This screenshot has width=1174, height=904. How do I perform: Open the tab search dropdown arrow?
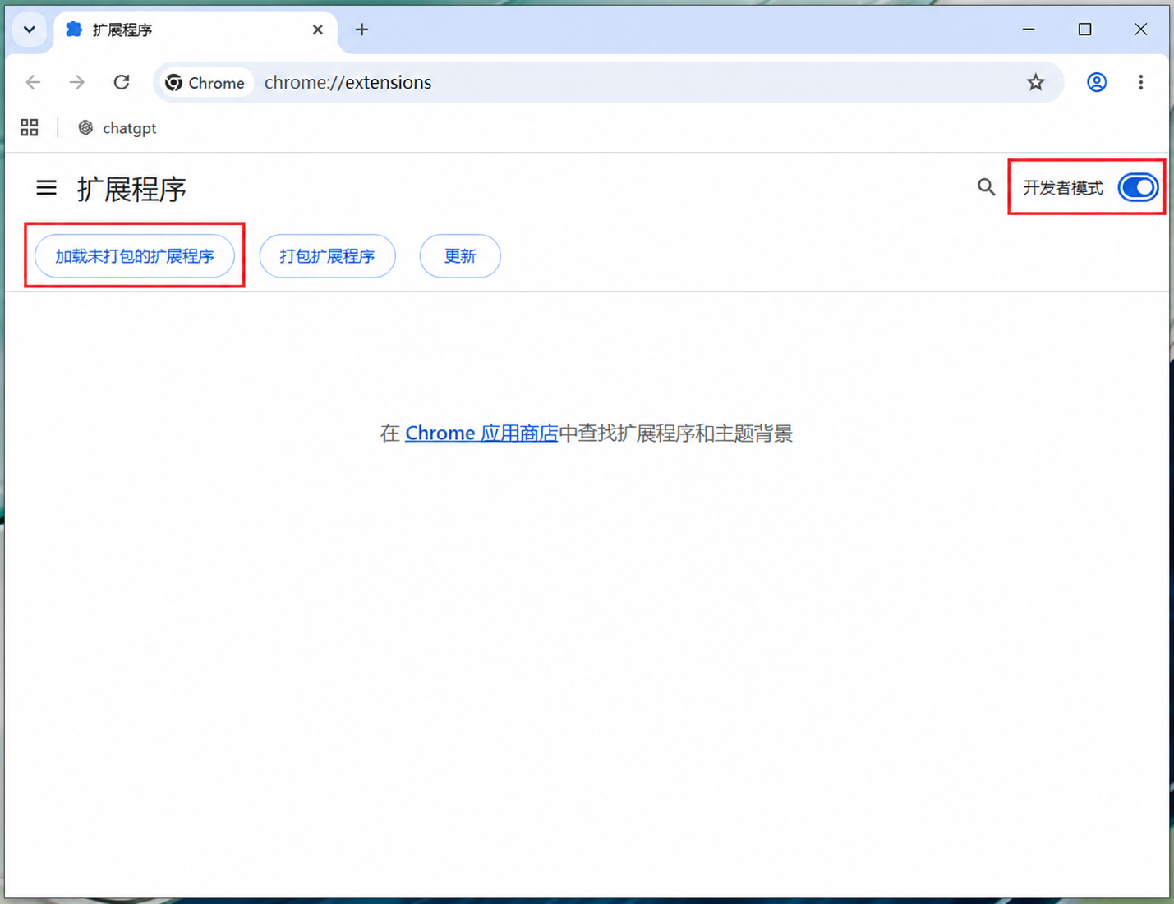[30, 30]
